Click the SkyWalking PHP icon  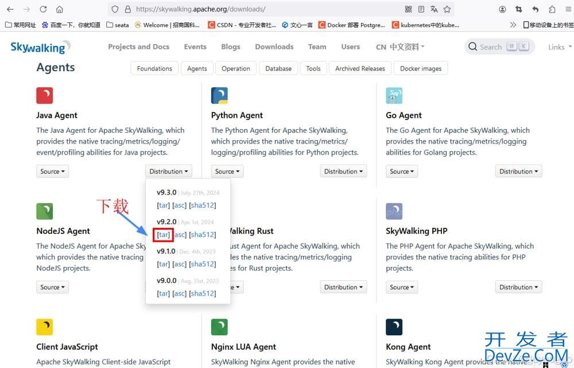click(394, 211)
